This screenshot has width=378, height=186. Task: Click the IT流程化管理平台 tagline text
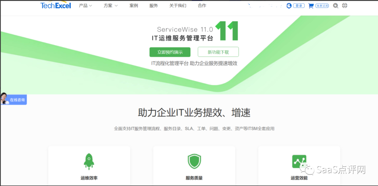coord(194,63)
